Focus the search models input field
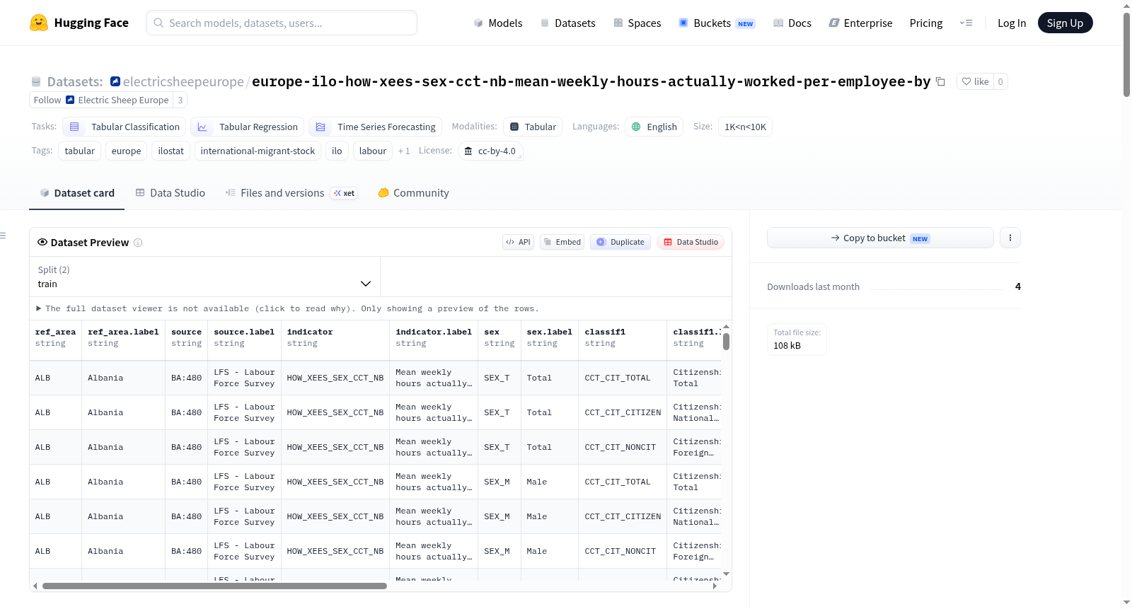 (x=282, y=23)
